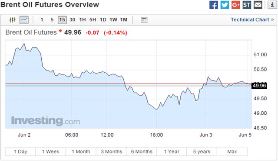The height and width of the screenshot is (161, 278).
Task: Open Technical Chart link
Action: click(x=252, y=19)
